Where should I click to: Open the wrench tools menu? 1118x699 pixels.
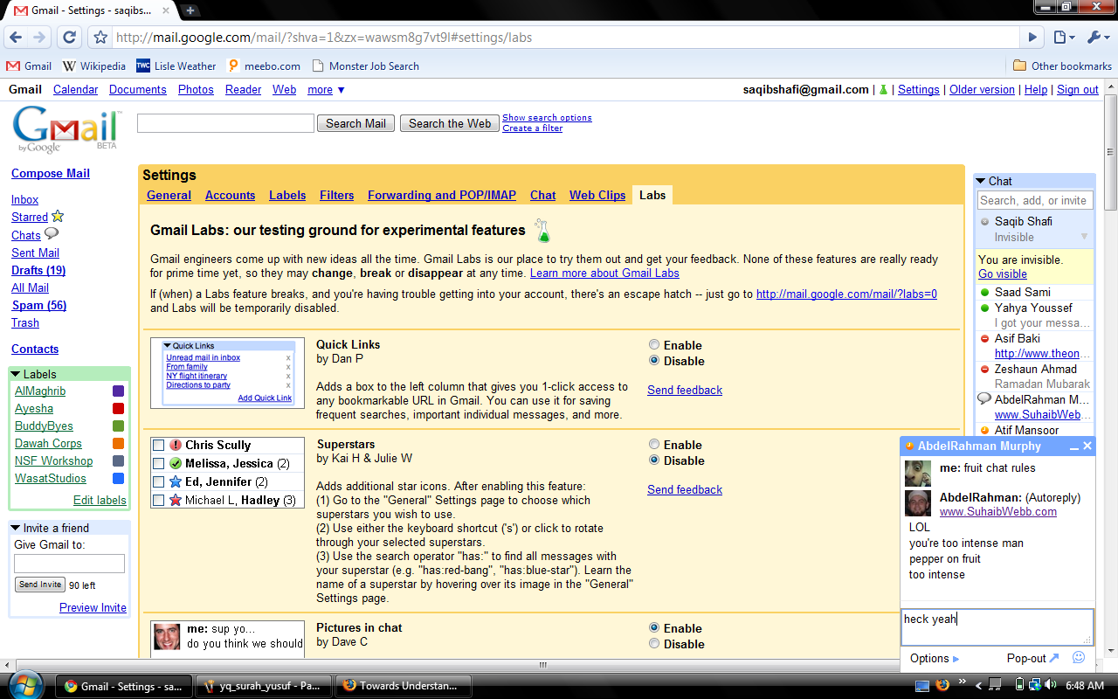coord(1096,38)
